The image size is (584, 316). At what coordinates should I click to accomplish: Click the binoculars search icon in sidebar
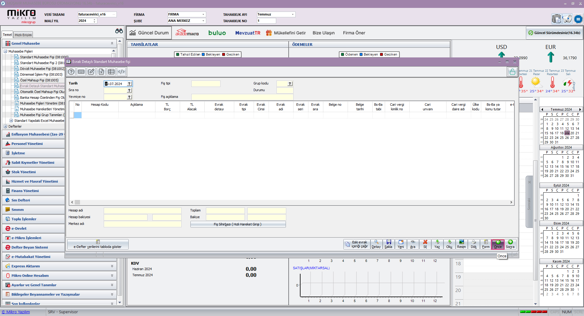point(119,31)
